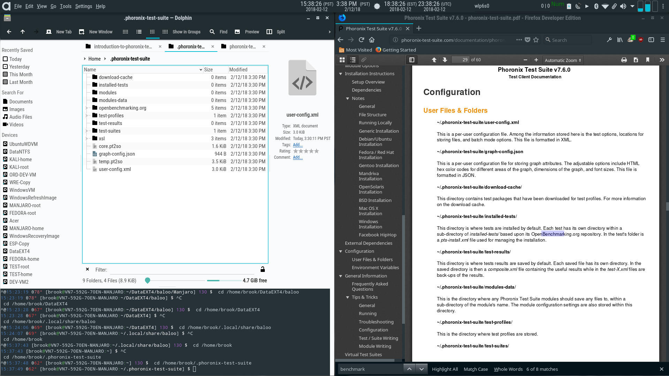Switch Dolphin to Compact view mode
The width and height of the screenshot is (669, 376).
click(x=139, y=32)
